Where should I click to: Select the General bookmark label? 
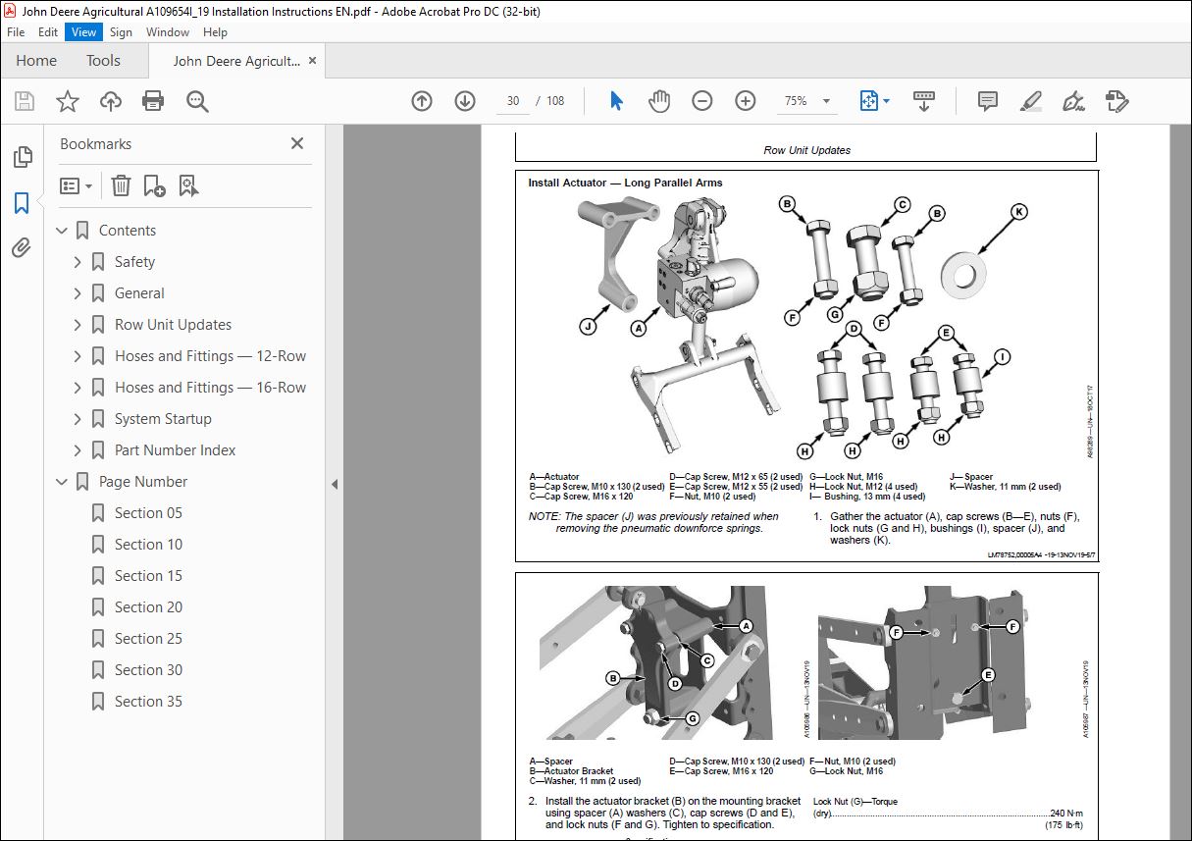coord(139,293)
